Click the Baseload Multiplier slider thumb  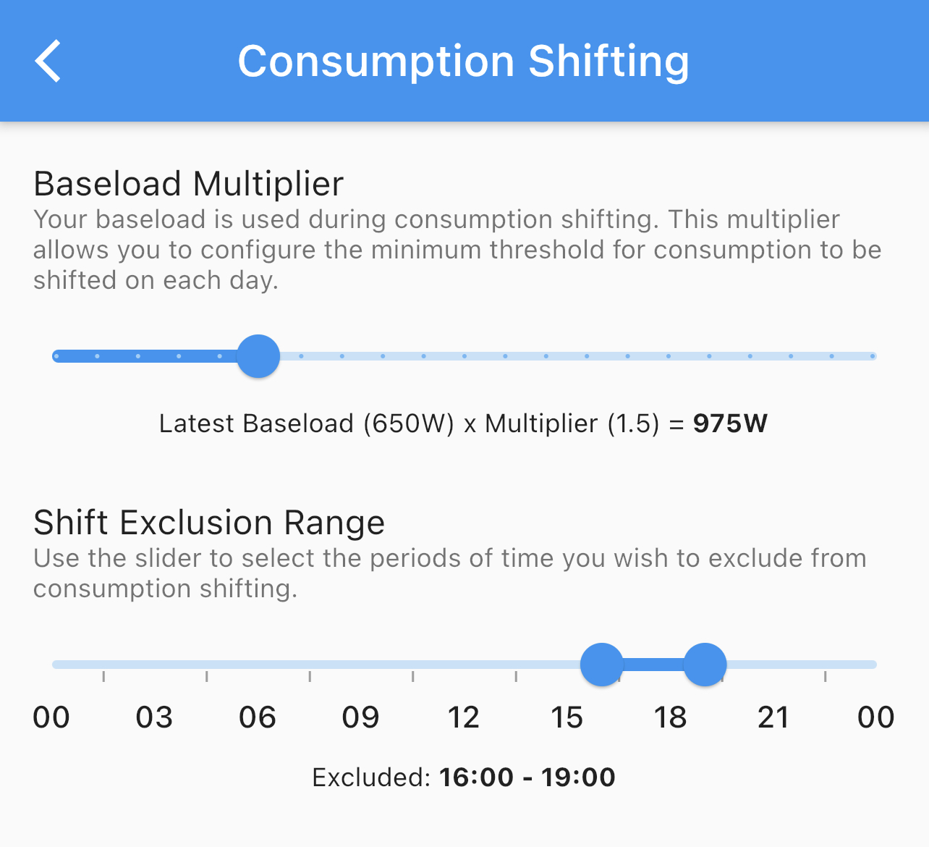click(258, 356)
